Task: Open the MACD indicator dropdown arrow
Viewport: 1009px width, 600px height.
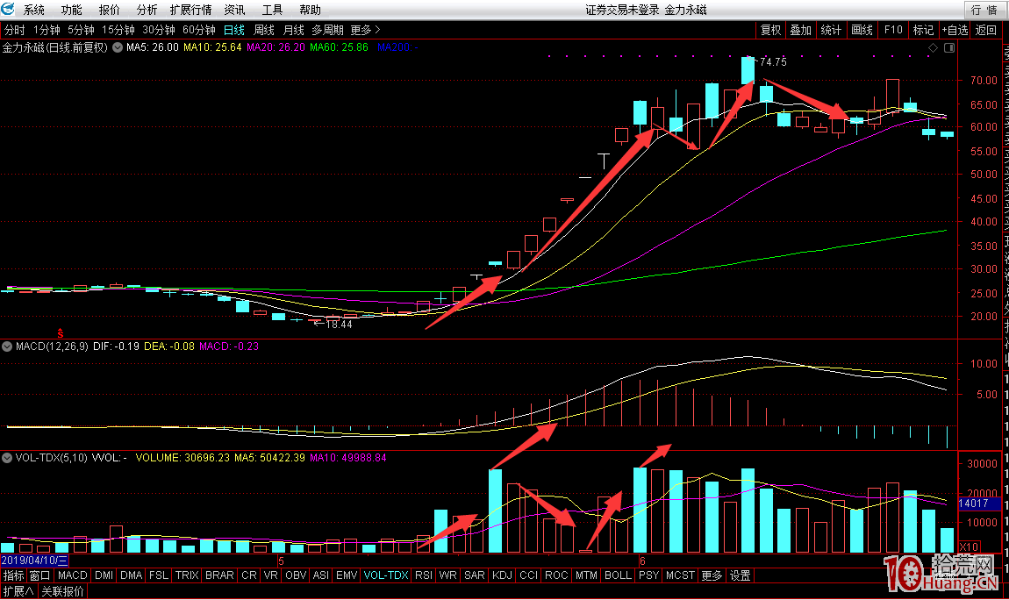Action: tap(7, 346)
